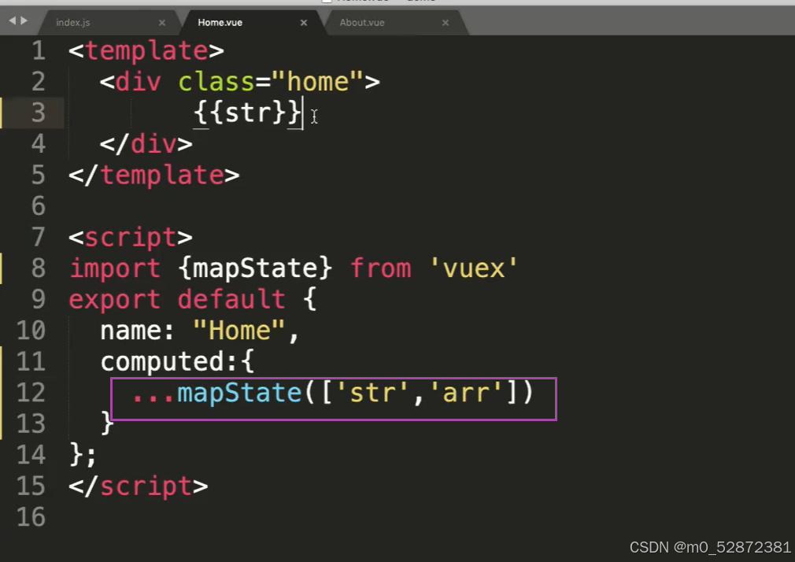Click the closing </template> tag
The height and width of the screenshot is (562, 795).
click(x=154, y=175)
